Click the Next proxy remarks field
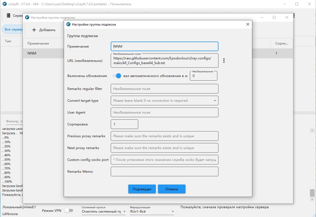The image size is (316, 217). pyautogui.click(x=164, y=148)
